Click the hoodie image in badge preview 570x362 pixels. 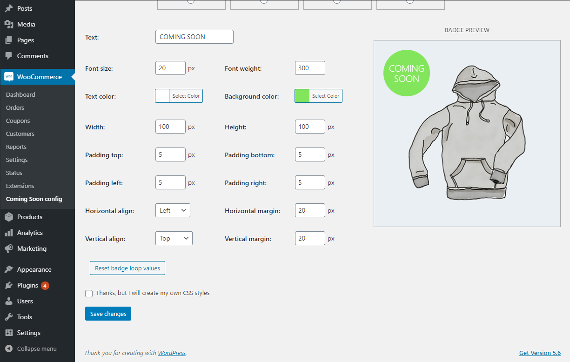click(x=467, y=133)
